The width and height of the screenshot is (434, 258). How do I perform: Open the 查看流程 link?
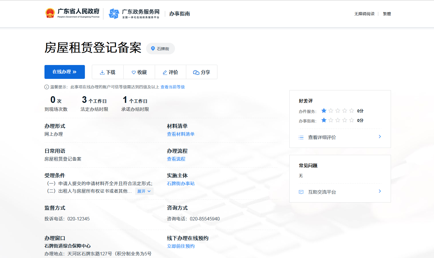(176, 159)
